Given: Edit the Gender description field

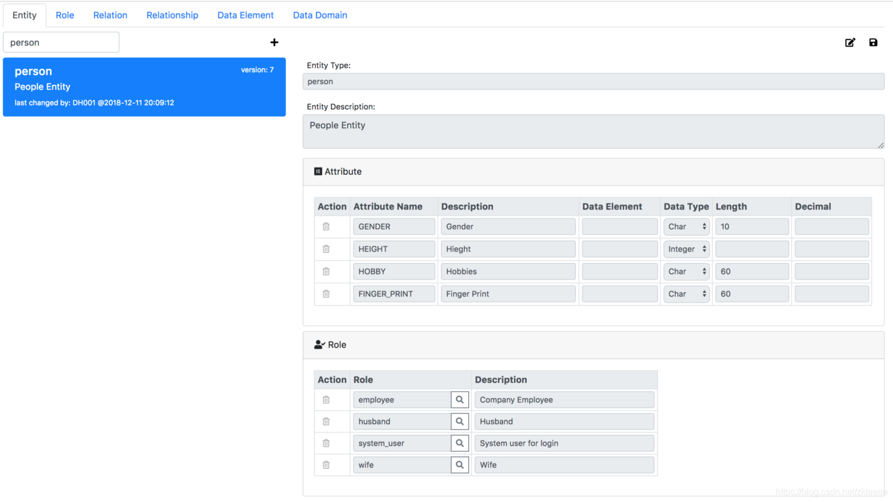Looking at the screenshot, I should [508, 226].
